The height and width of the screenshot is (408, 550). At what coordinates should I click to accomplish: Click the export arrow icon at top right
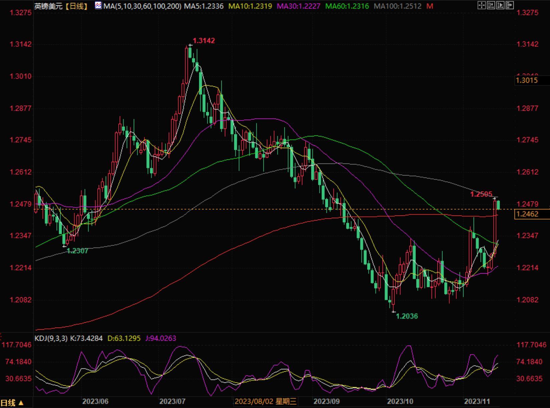click(x=510, y=5)
